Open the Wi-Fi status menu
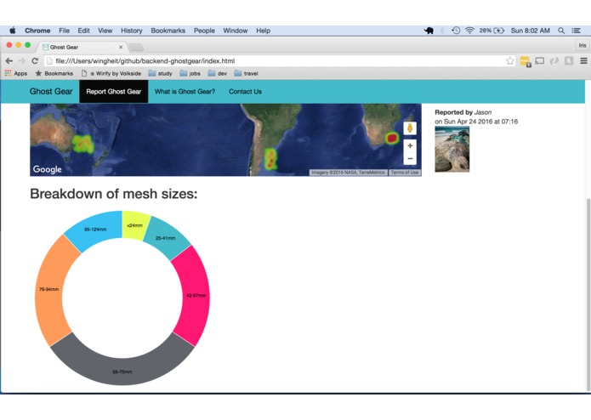Screen dimensions: 591x420 pyautogui.click(x=469, y=31)
